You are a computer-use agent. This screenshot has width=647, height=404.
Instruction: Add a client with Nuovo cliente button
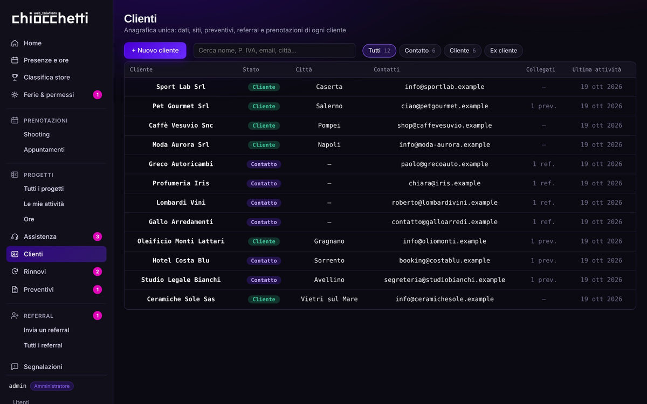tap(155, 51)
